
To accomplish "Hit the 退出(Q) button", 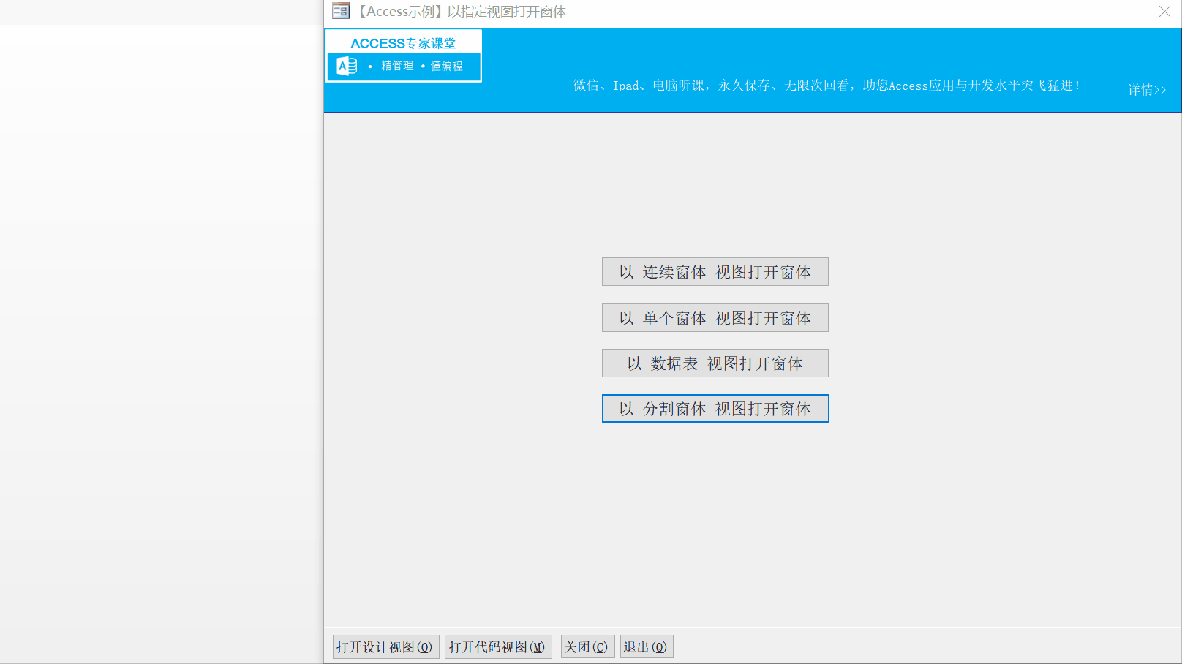I will click(646, 647).
